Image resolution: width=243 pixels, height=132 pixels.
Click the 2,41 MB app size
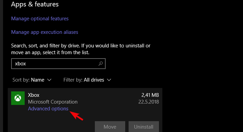click(x=150, y=95)
